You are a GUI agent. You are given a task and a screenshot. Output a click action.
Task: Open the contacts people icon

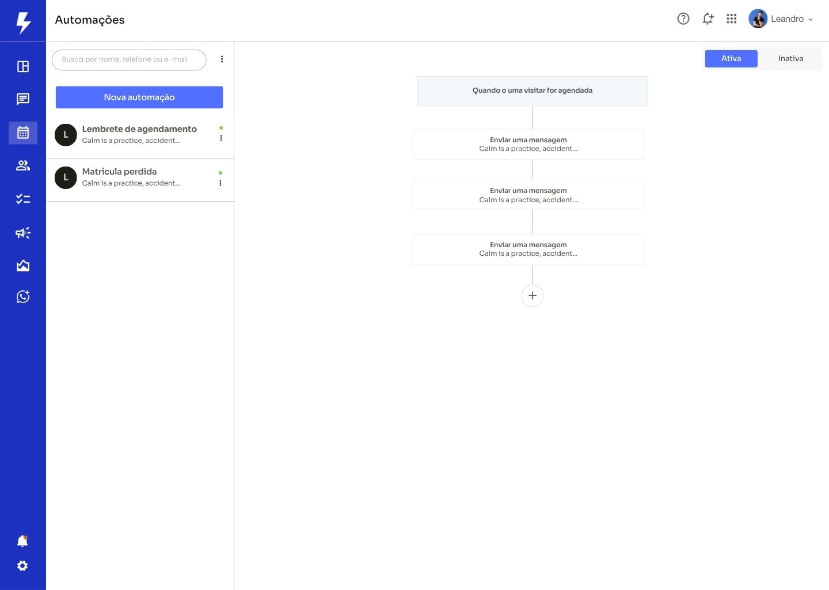pos(23,166)
